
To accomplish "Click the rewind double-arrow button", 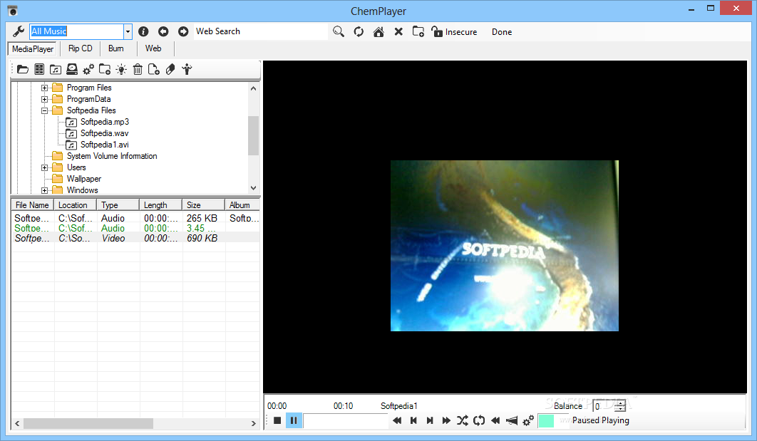I will click(x=397, y=420).
